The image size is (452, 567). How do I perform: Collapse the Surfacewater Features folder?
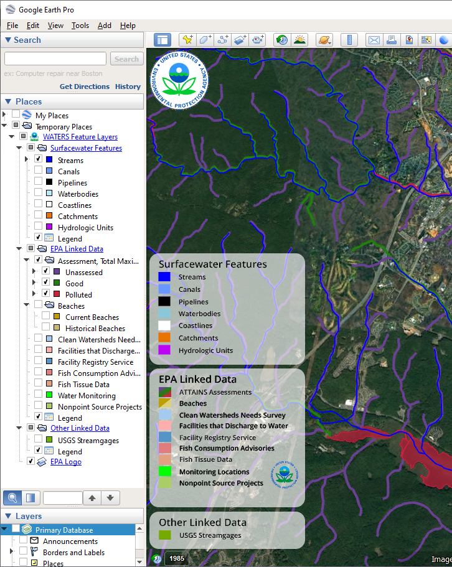tap(19, 148)
